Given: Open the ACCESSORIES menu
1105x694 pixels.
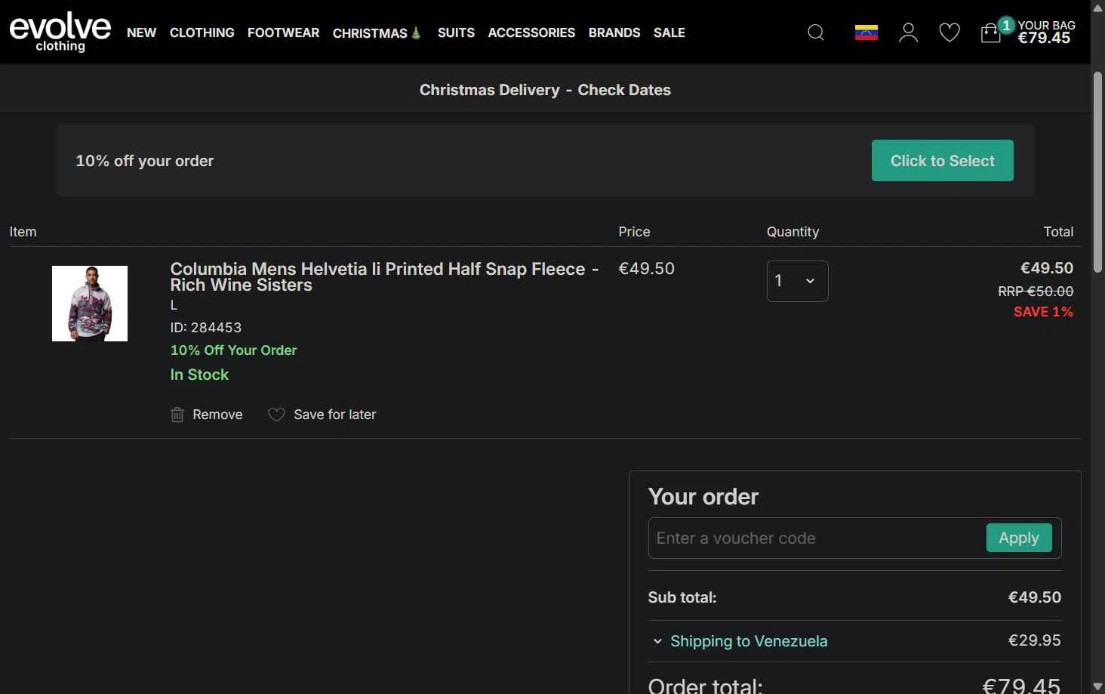Looking at the screenshot, I should pos(531,32).
